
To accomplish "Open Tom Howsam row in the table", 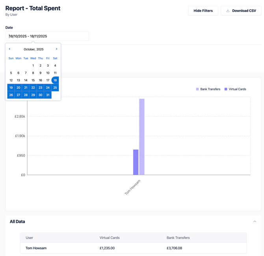I will pyautogui.click(x=36, y=248).
